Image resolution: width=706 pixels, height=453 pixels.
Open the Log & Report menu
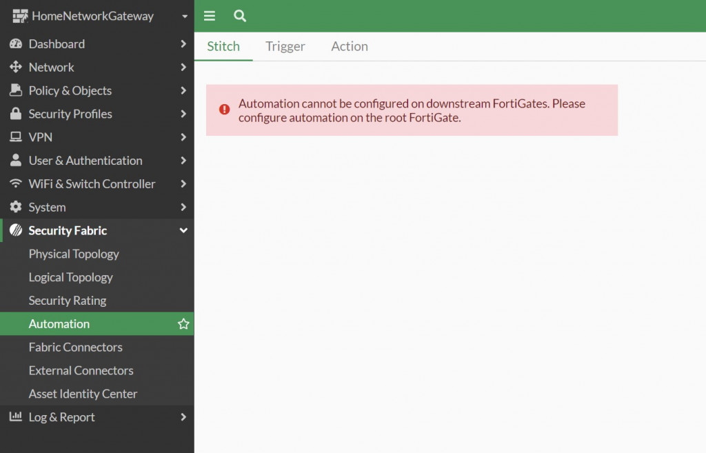click(x=97, y=417)
